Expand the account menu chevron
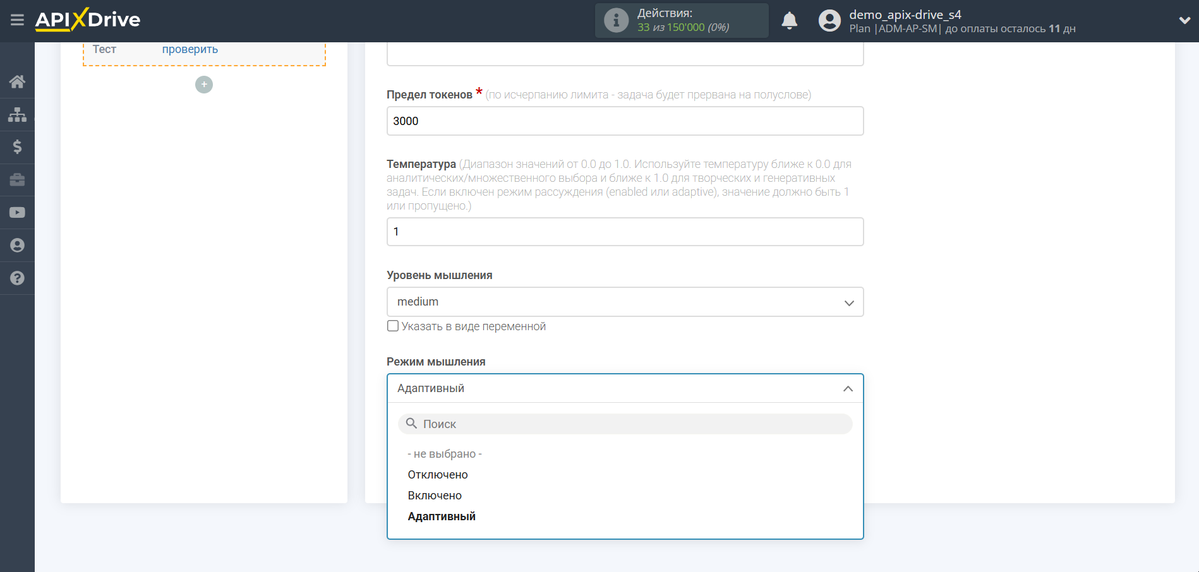The width and height of the screenshot is (1199, 572). (x=1184, y=21)
